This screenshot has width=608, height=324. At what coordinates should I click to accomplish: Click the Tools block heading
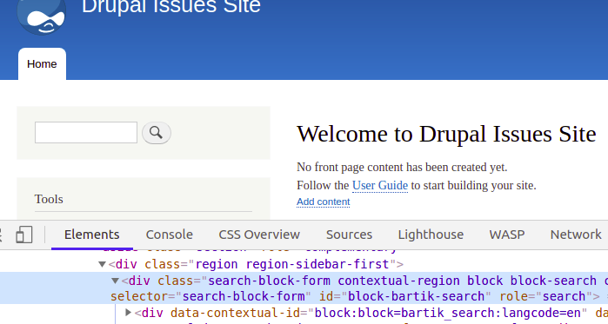tap(49, 199)
